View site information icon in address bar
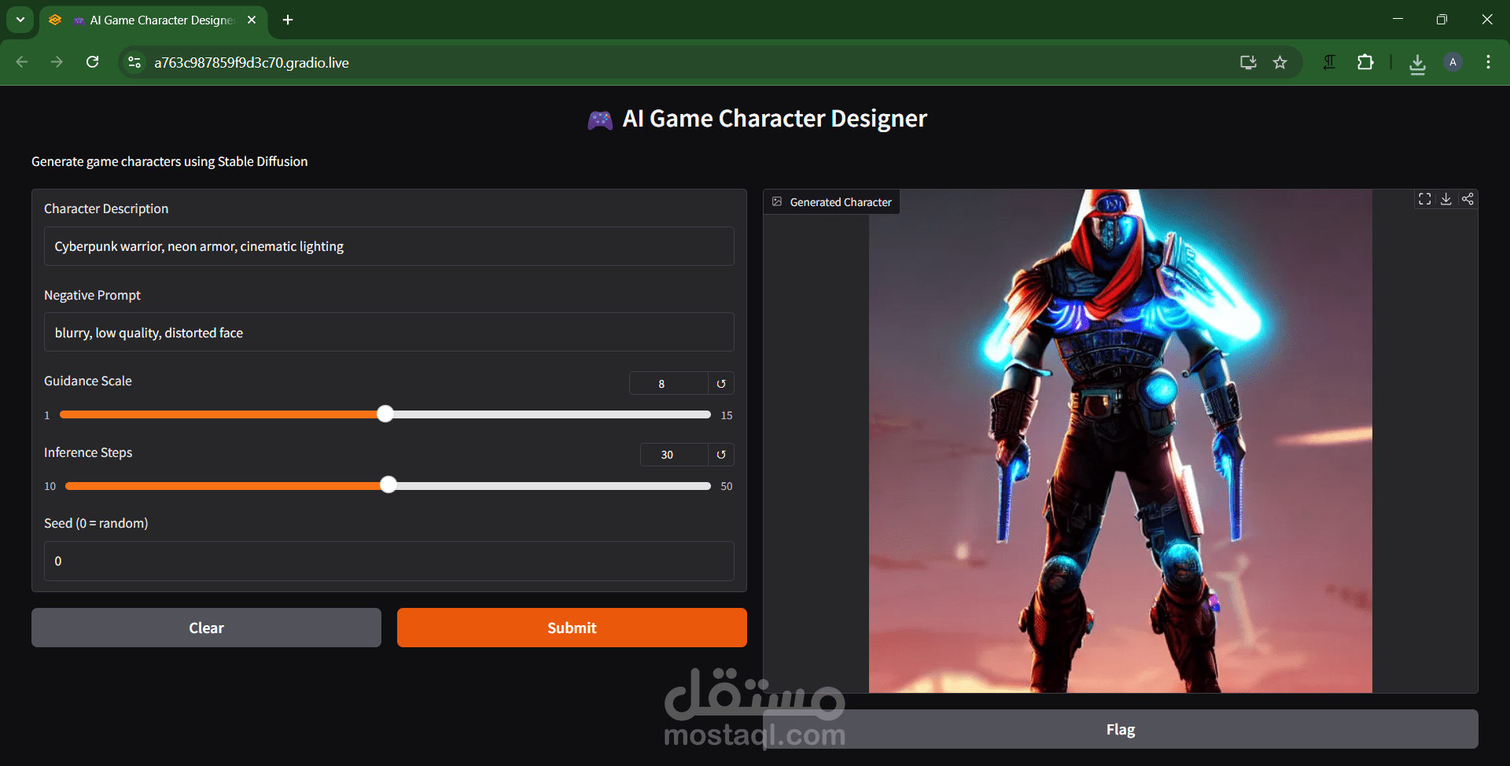This screenshot has height=766, width=1510. pos(134,62)
